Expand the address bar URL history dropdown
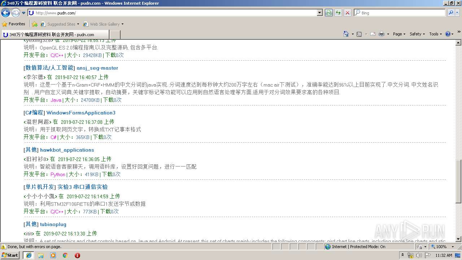Viewport: 462px width, 260px height. click(320, 13)
